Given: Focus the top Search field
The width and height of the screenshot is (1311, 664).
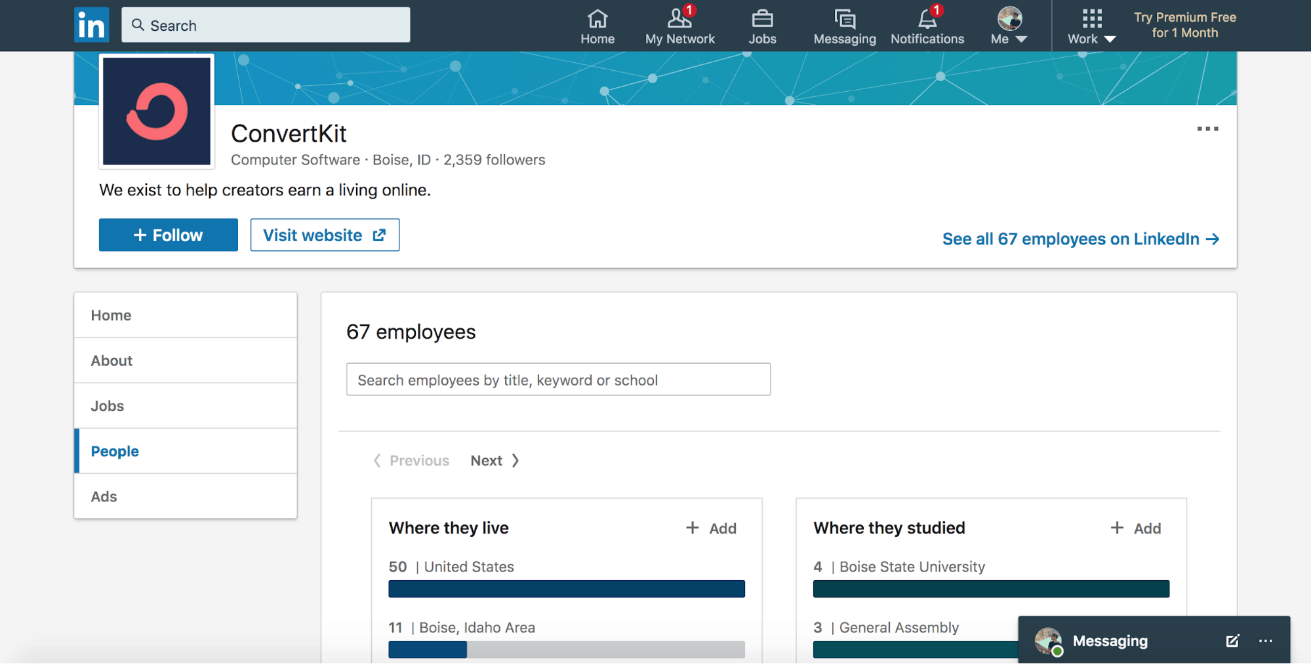Looking at the screenshot, I should click(x=266, y=25).
